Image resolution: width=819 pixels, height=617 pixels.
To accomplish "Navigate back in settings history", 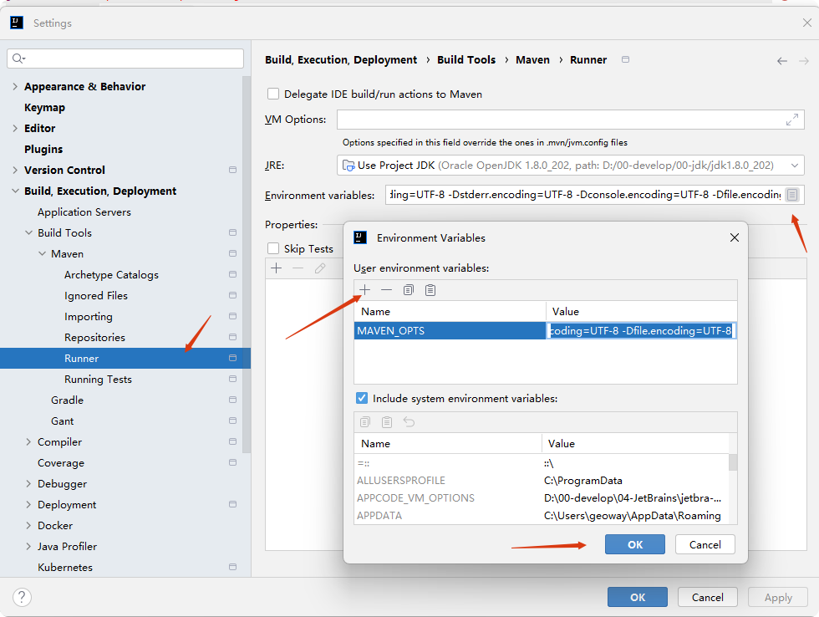I will (x=782, y=61).
